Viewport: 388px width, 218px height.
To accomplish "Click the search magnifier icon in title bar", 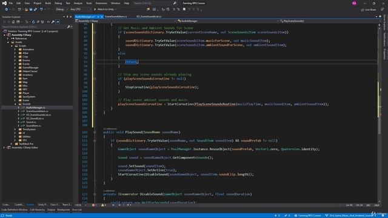I will pos(175,3).
